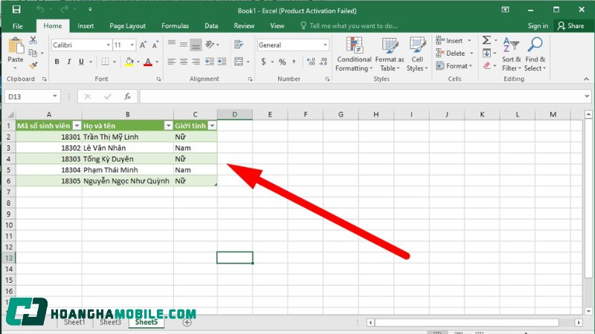
Task: Select Middle Align icon
Action: click(x=184, y=45)
